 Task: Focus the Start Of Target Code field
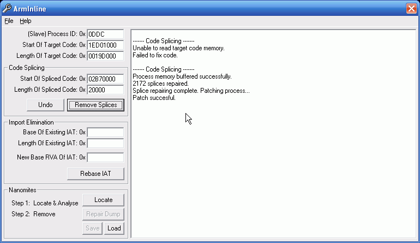click(105, 45)
